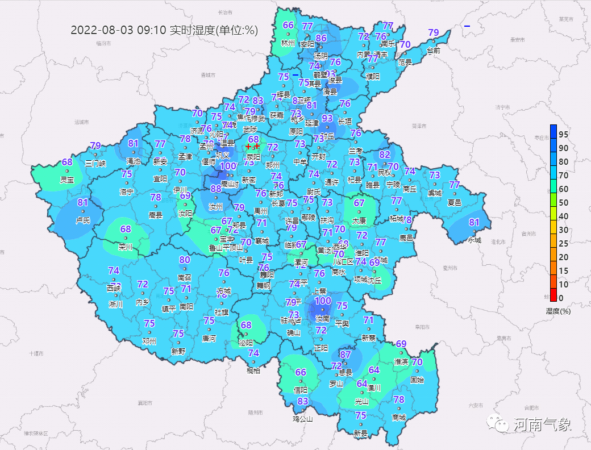Click the 开封 city label
The width and height of the screenshot is (591, 450).
click(318, 156)
